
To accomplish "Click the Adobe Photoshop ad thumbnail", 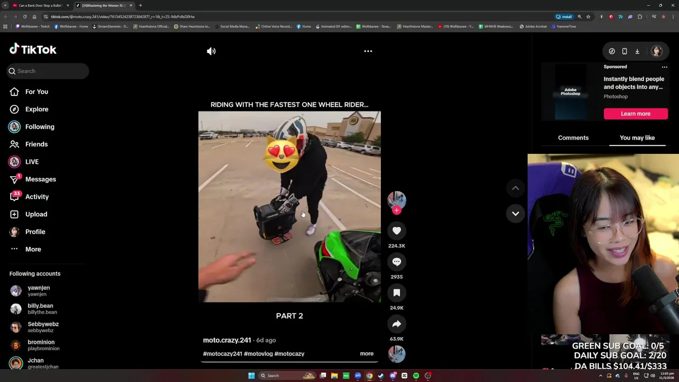I will 570,92.
